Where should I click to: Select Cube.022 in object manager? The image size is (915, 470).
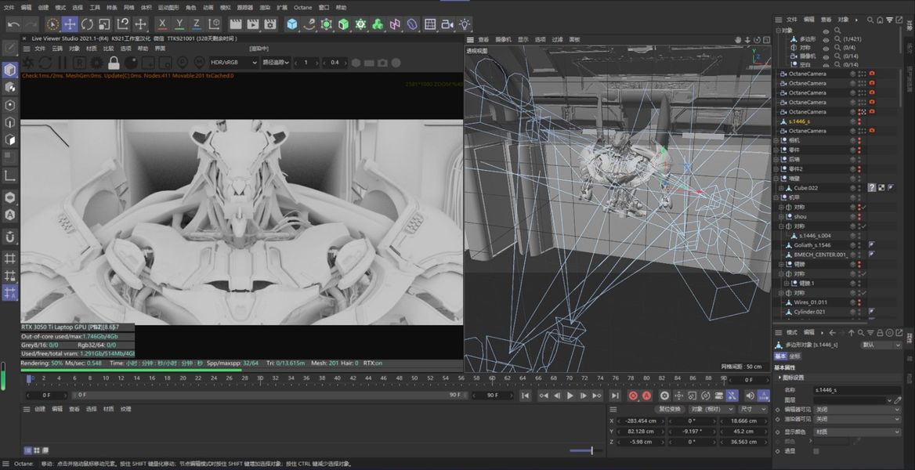coord(805,188)
